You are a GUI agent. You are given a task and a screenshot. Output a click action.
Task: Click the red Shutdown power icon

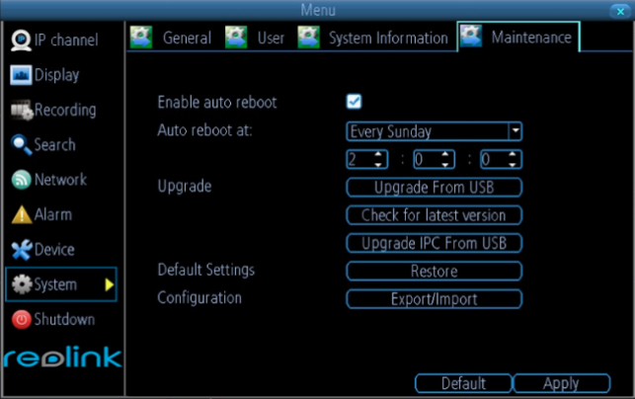21,320
